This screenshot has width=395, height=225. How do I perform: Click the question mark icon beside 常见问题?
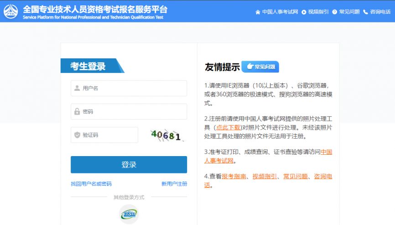click(x=334, y=12)
